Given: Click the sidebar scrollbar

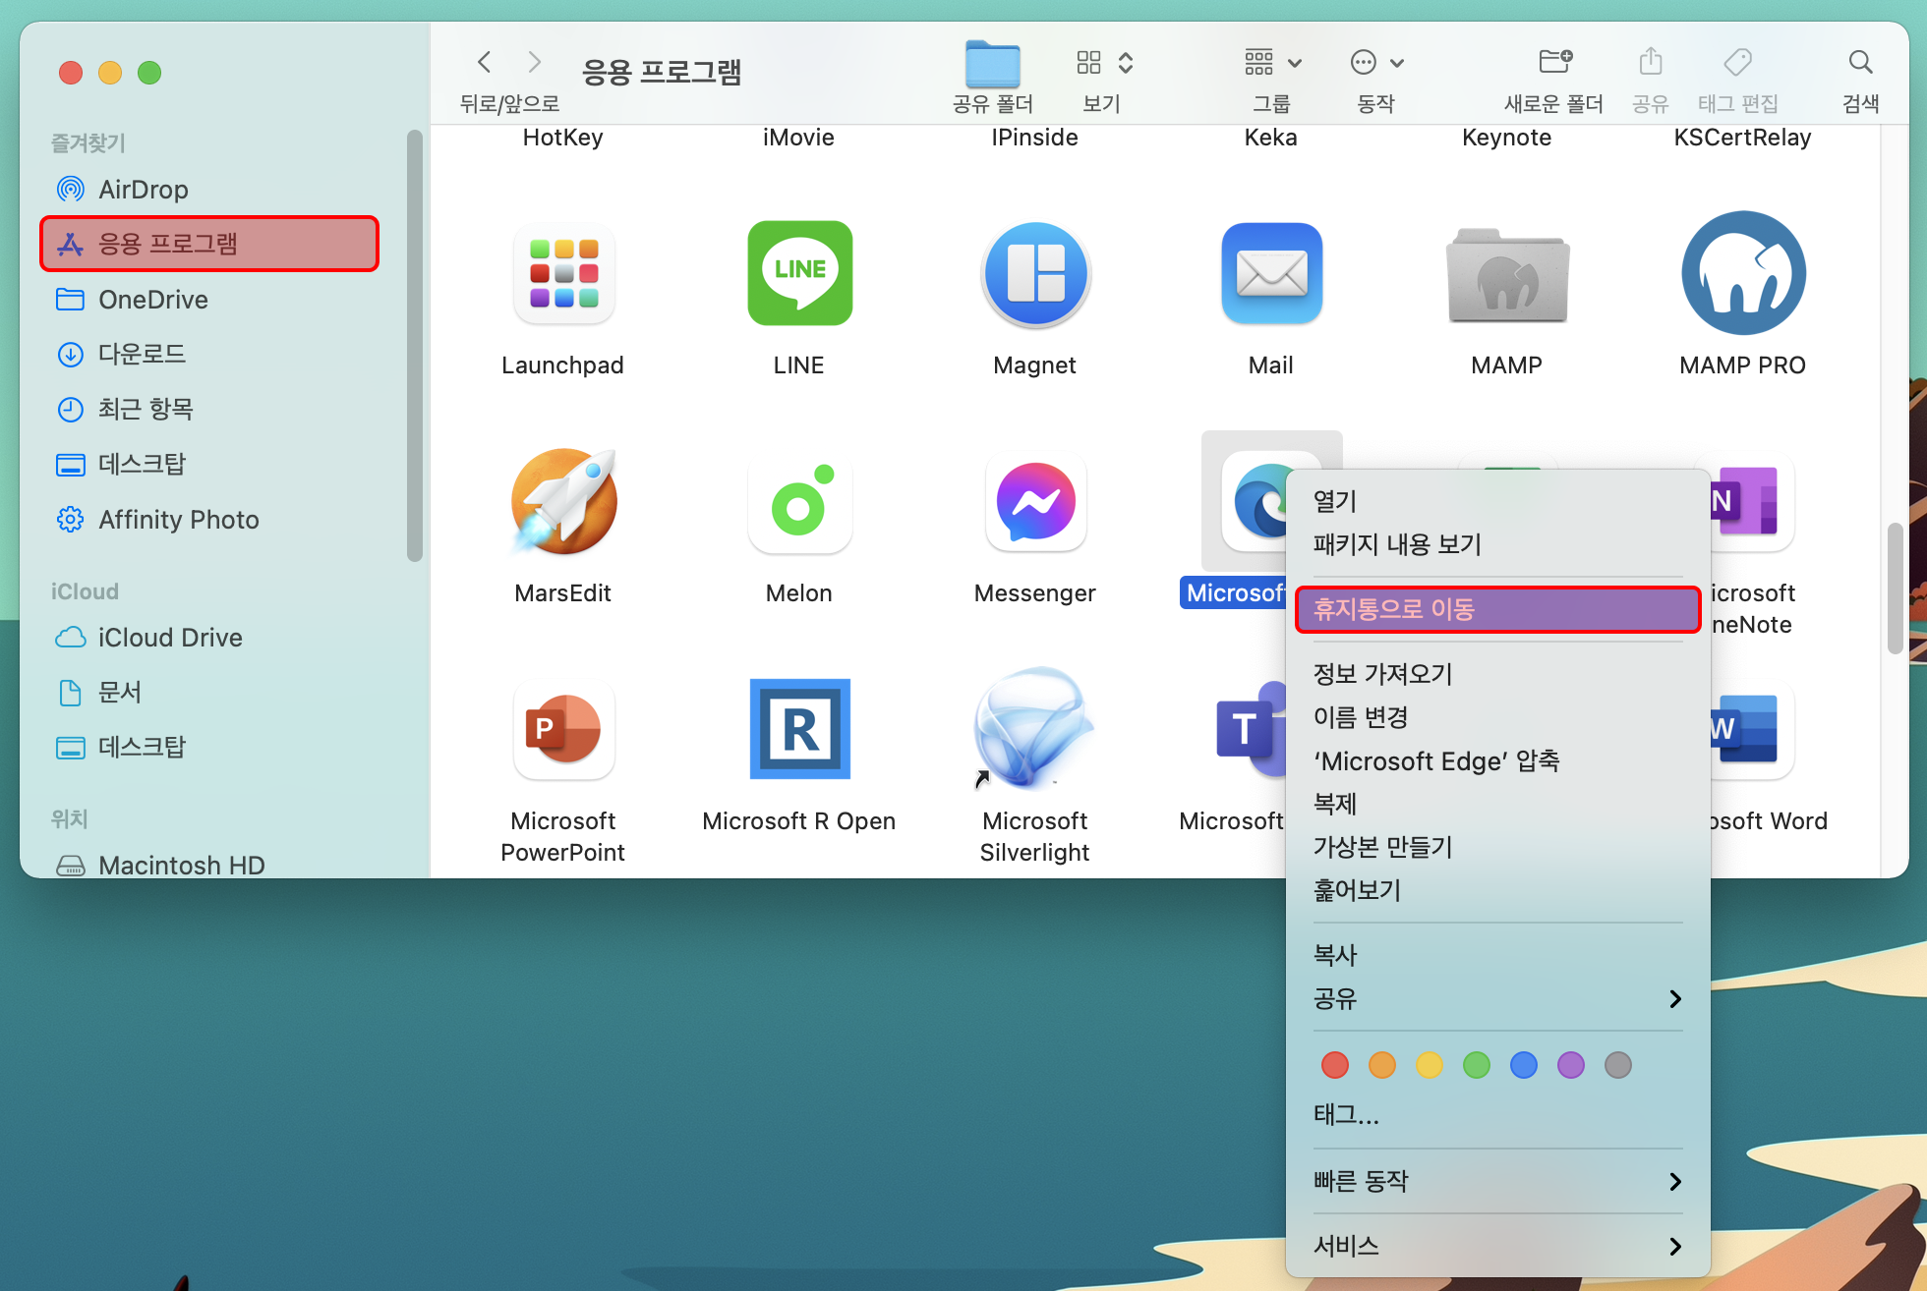Looking at the screenshot, I should [x=415, y=346].
